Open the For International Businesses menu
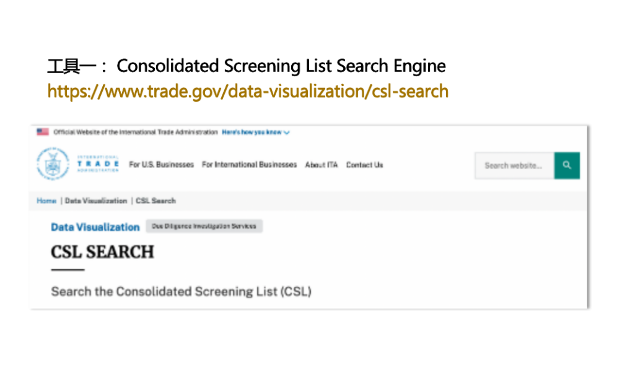This screenshot has width=617, height=372. tap(249, 165)
